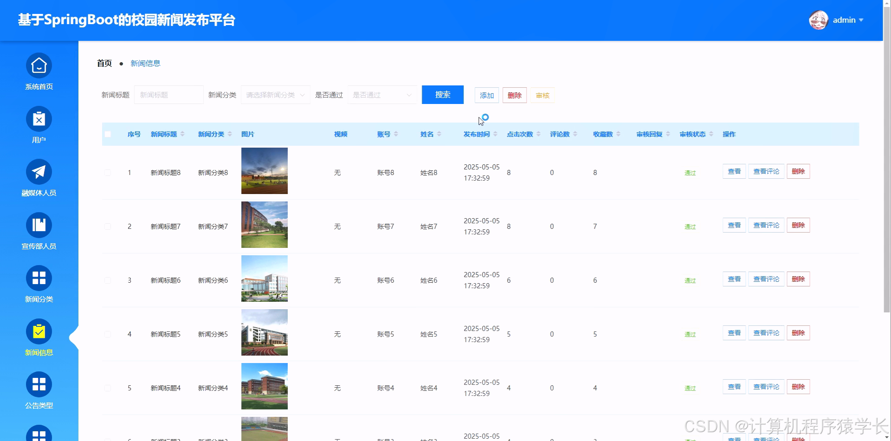The width and height of the screenshot is (891, 441).
Task: Click the campus photo thumbnail of 新闻标题7
Action: [x=264, y=225]
